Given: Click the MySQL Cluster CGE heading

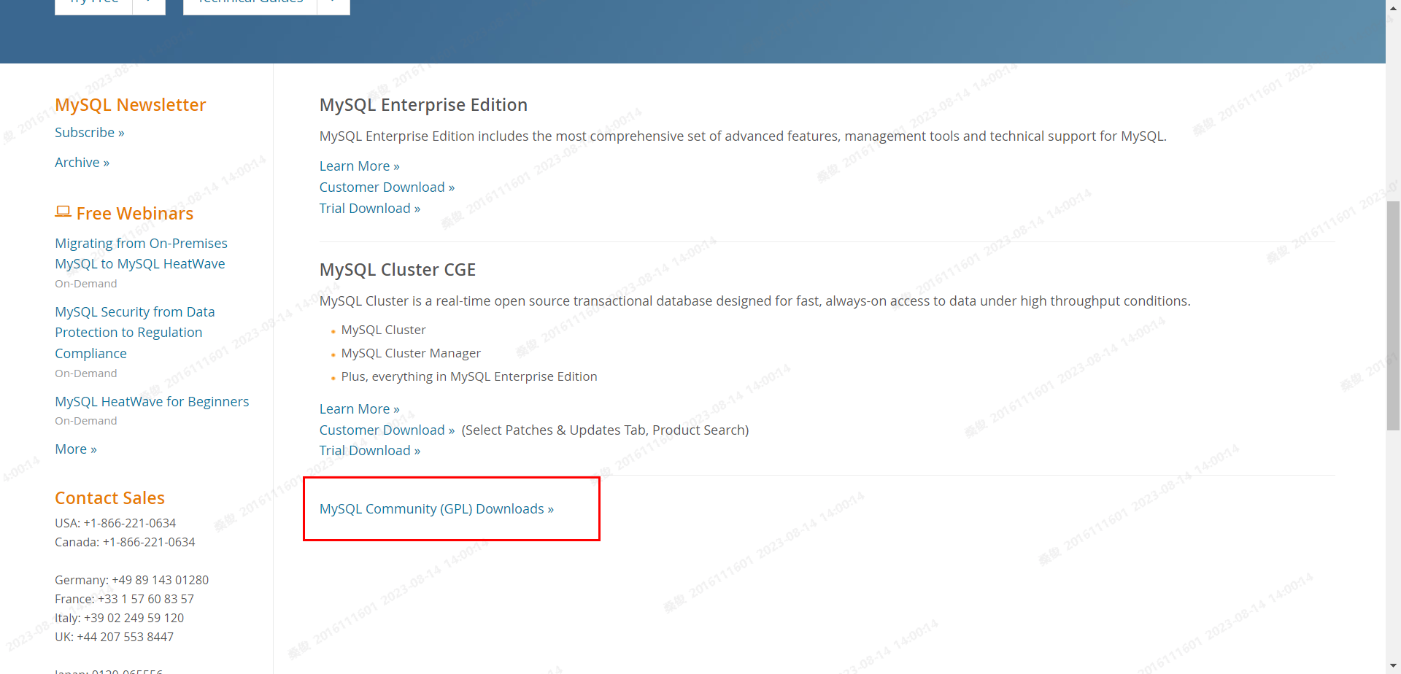Looking at the screenshot, I should tap(398, 270).
